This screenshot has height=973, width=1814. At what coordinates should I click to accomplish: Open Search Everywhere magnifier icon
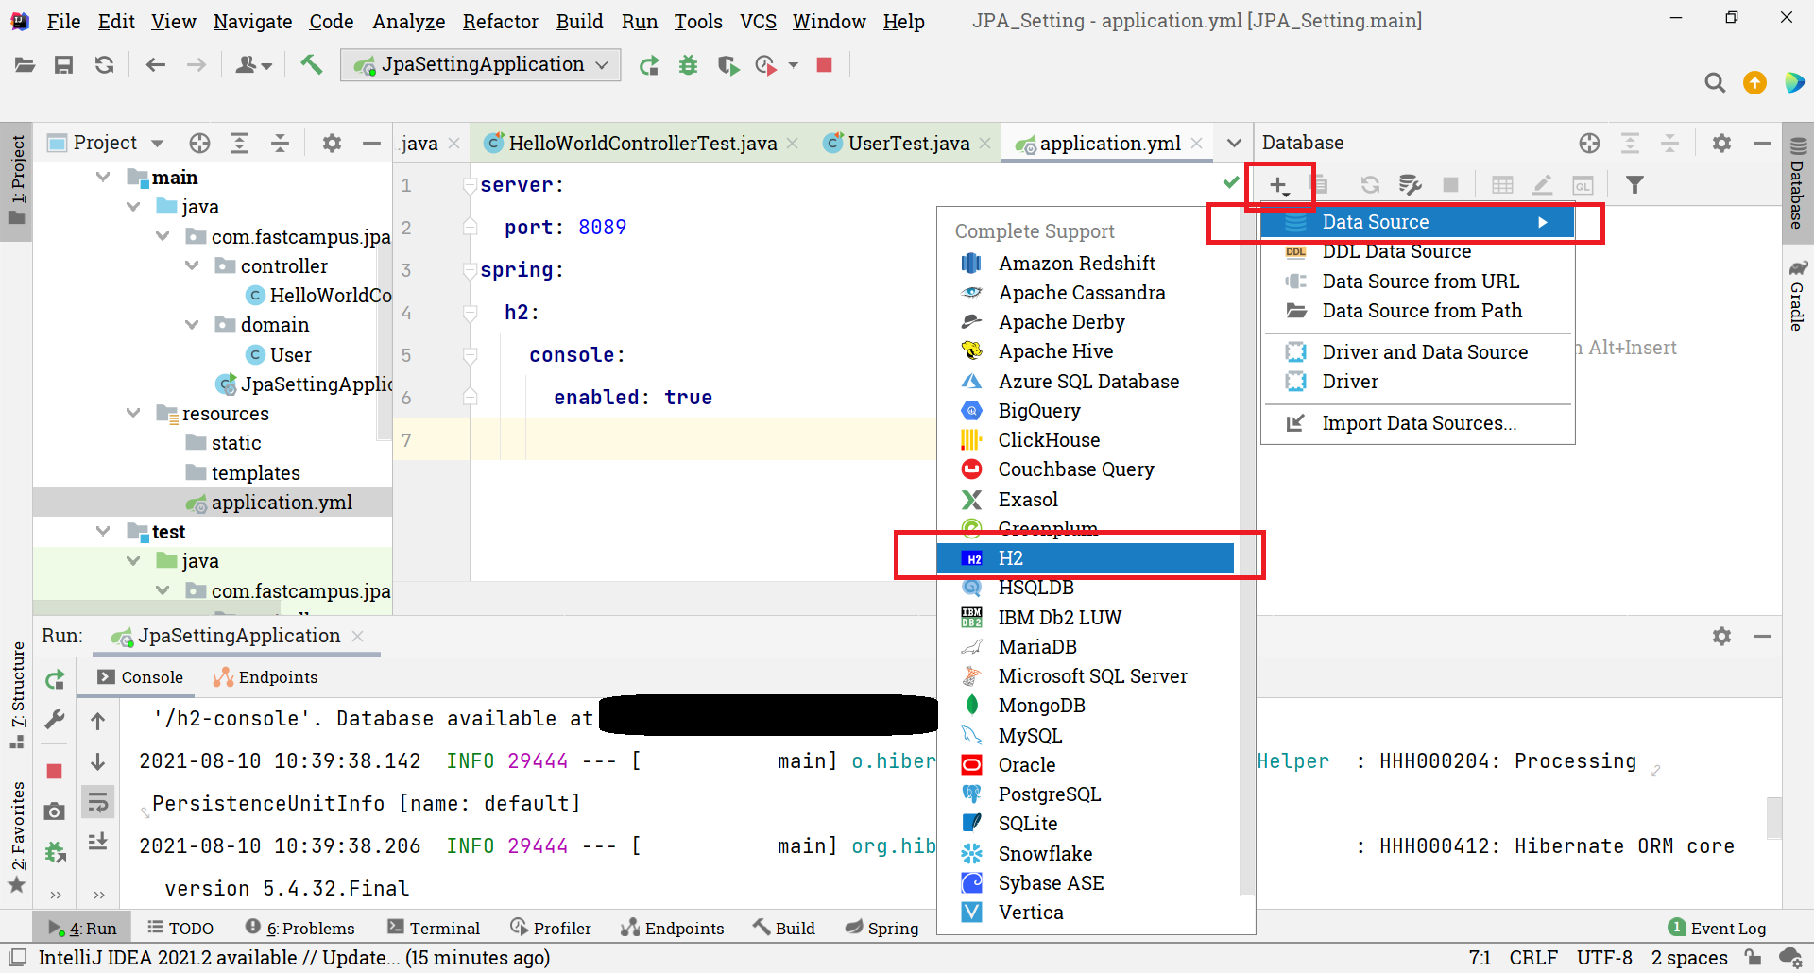click(1715, 83)
